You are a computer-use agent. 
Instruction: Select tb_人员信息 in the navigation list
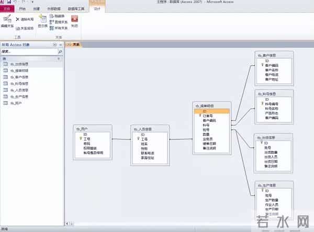tap(19, 90)
